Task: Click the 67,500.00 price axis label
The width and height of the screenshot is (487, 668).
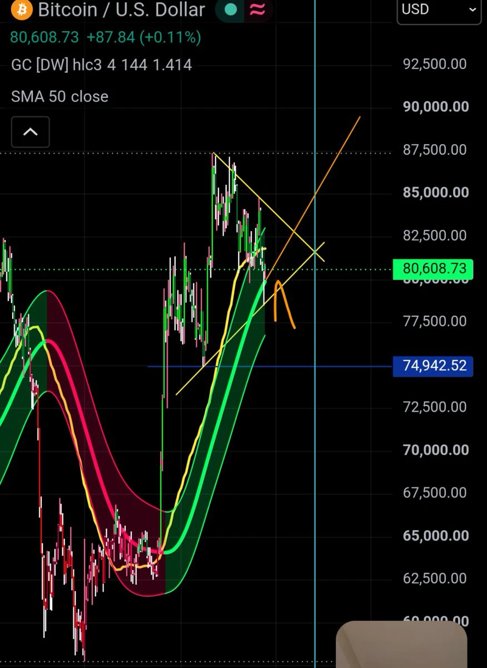Action: click(x=435, y=493)
